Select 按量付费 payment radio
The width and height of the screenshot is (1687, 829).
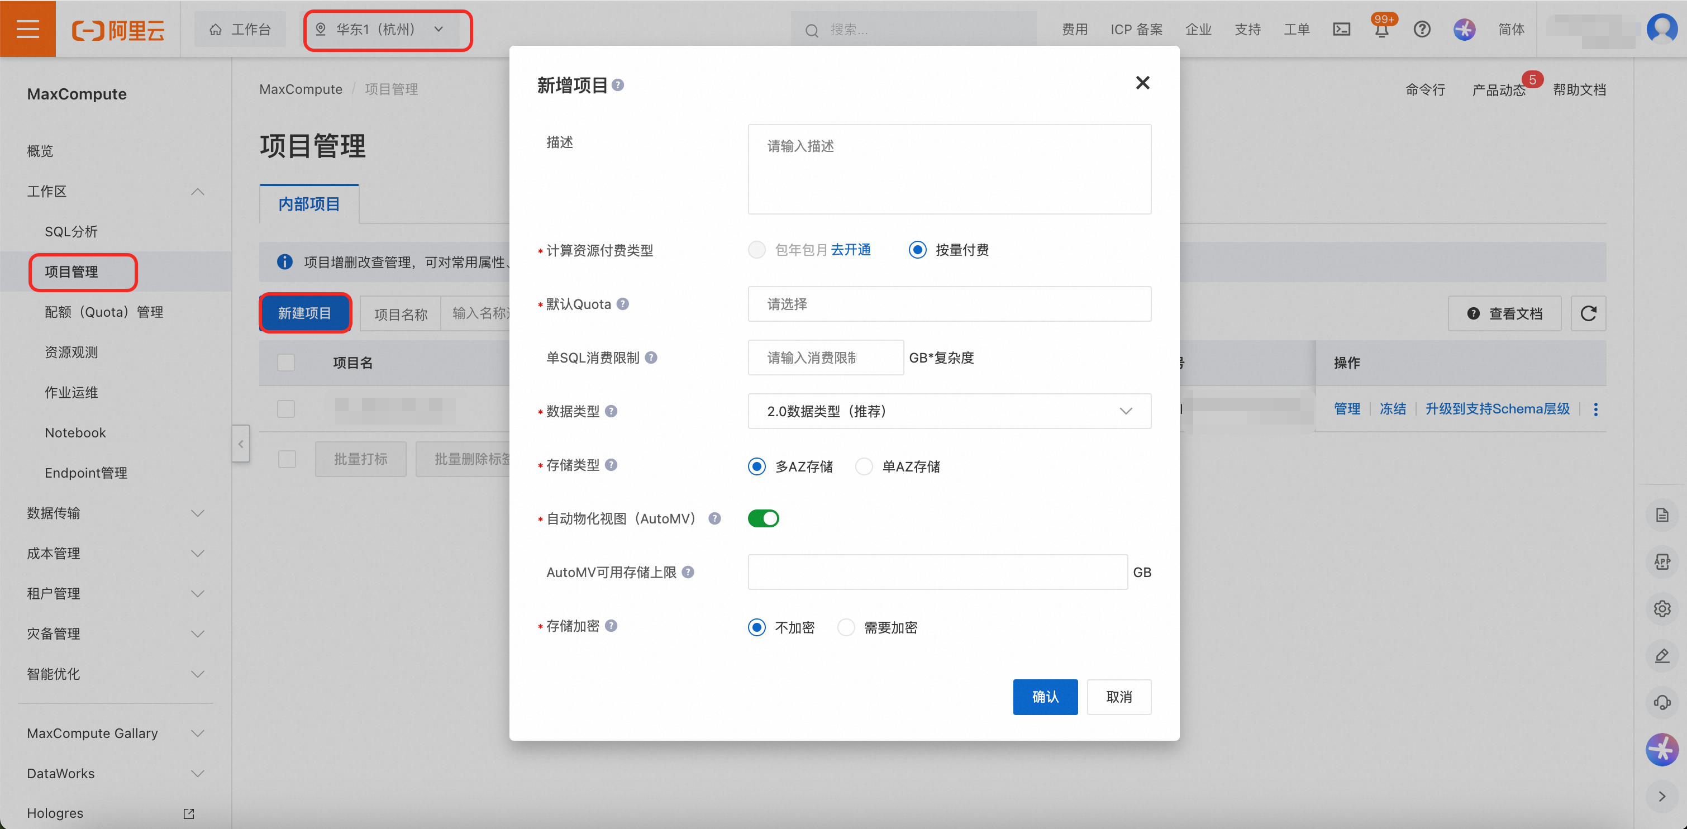(x=917, y=250)
